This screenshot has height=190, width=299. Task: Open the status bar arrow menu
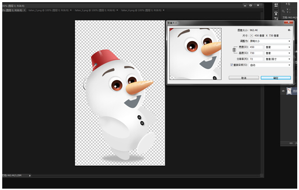(x=30, y=176)
